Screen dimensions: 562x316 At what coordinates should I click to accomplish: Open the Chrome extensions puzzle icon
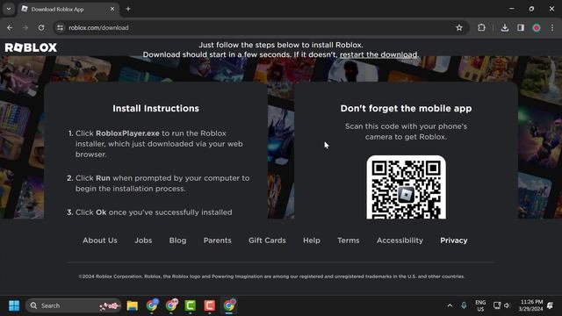click(481, 27)
